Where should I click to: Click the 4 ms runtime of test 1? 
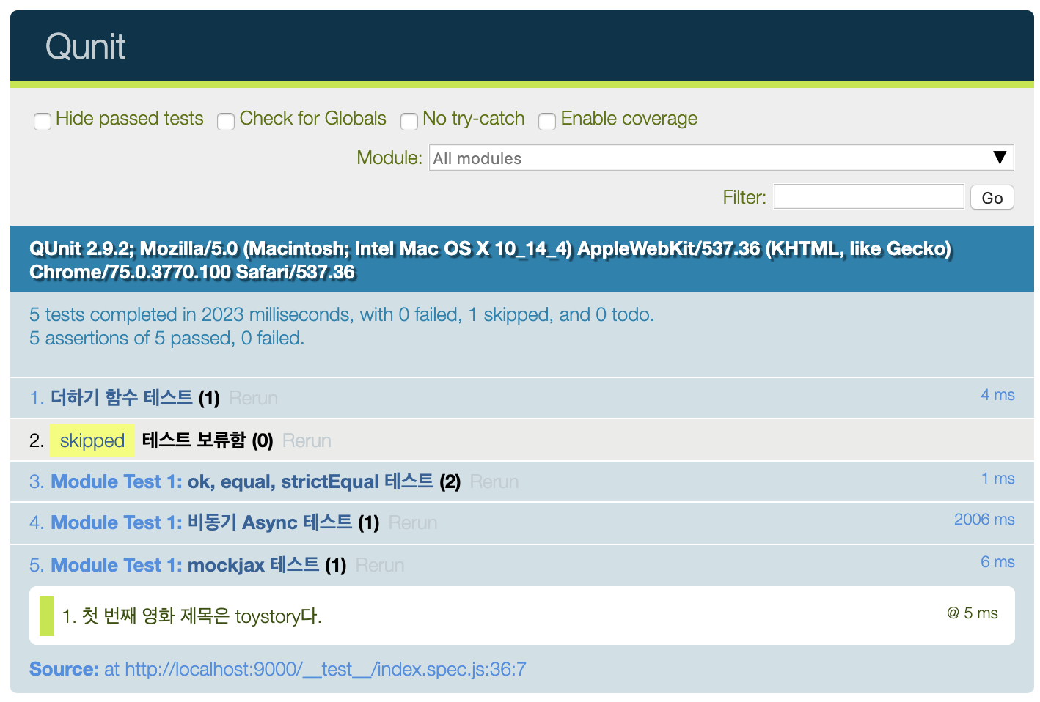click(997, 395)
